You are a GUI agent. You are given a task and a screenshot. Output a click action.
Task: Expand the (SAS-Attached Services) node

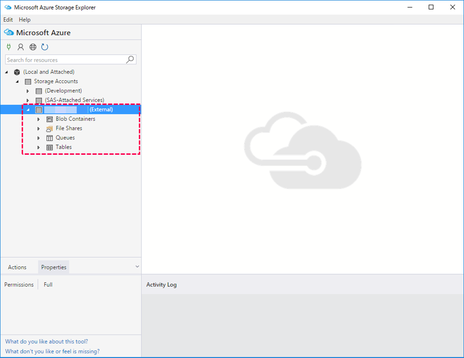[x=27, y=100]
